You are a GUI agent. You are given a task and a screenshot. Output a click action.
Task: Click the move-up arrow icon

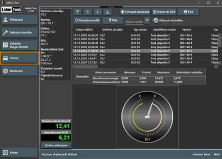pyautogui.click(x=88, y=12)
